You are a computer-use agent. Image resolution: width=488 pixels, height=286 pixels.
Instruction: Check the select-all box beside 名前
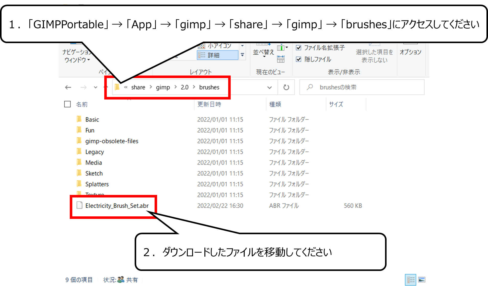pyautogui.click(x=67, y=104)
